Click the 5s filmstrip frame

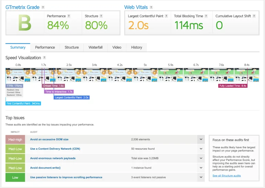tap(145, 75)
